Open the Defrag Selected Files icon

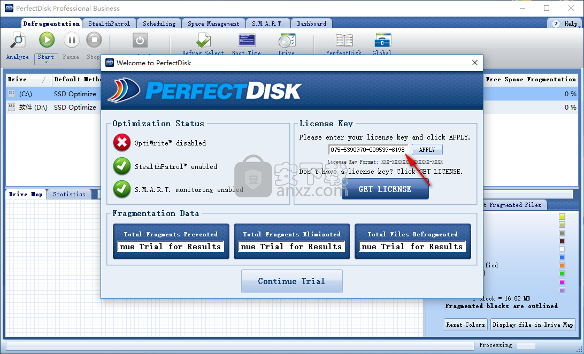(x=203, y=40)
